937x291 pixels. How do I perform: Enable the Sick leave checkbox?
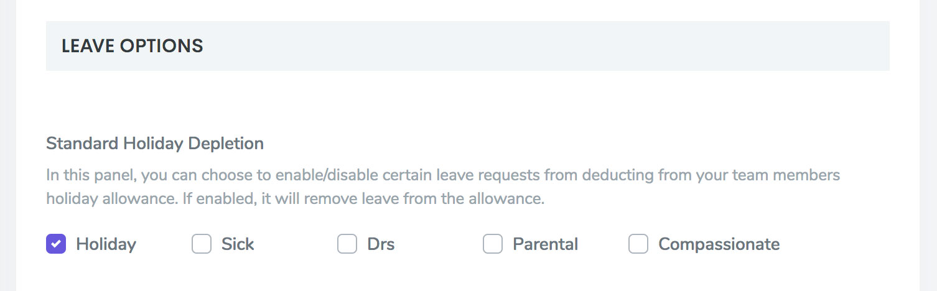(202, 244)
